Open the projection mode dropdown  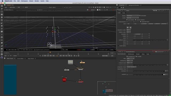pos(131,67)
